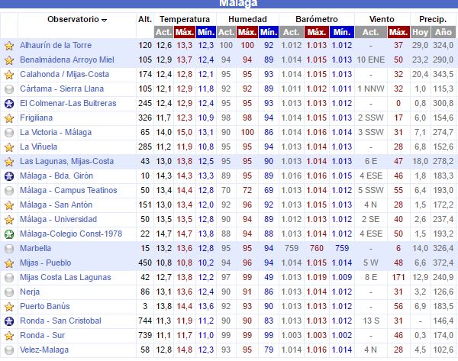Click the green star icon beside Málaga-Colegio Const-1978
This screenshot has height=361, width=458.
pyautogui.click(x=9, y=234)
